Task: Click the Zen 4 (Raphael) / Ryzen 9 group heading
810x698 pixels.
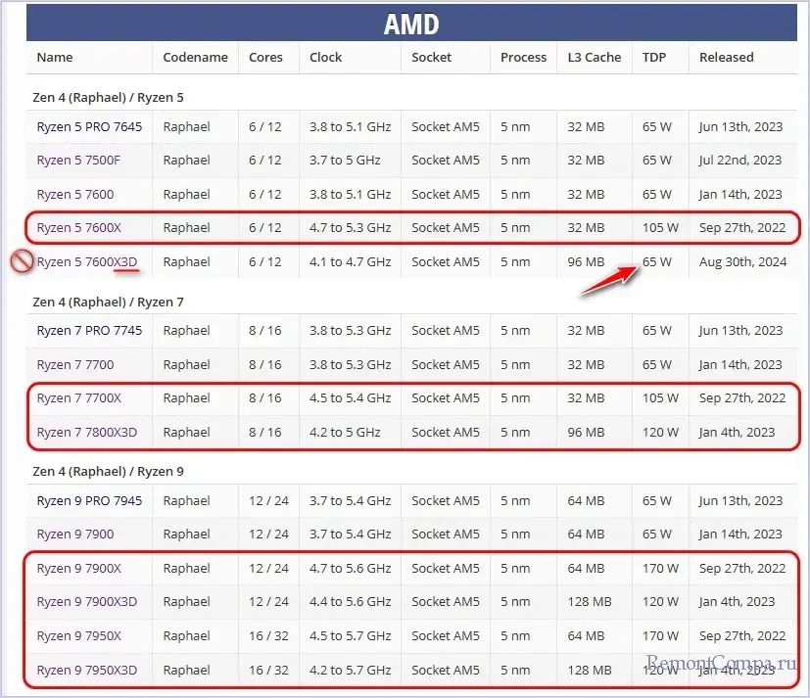Action: pyautogui.click(x=108, y=472)
